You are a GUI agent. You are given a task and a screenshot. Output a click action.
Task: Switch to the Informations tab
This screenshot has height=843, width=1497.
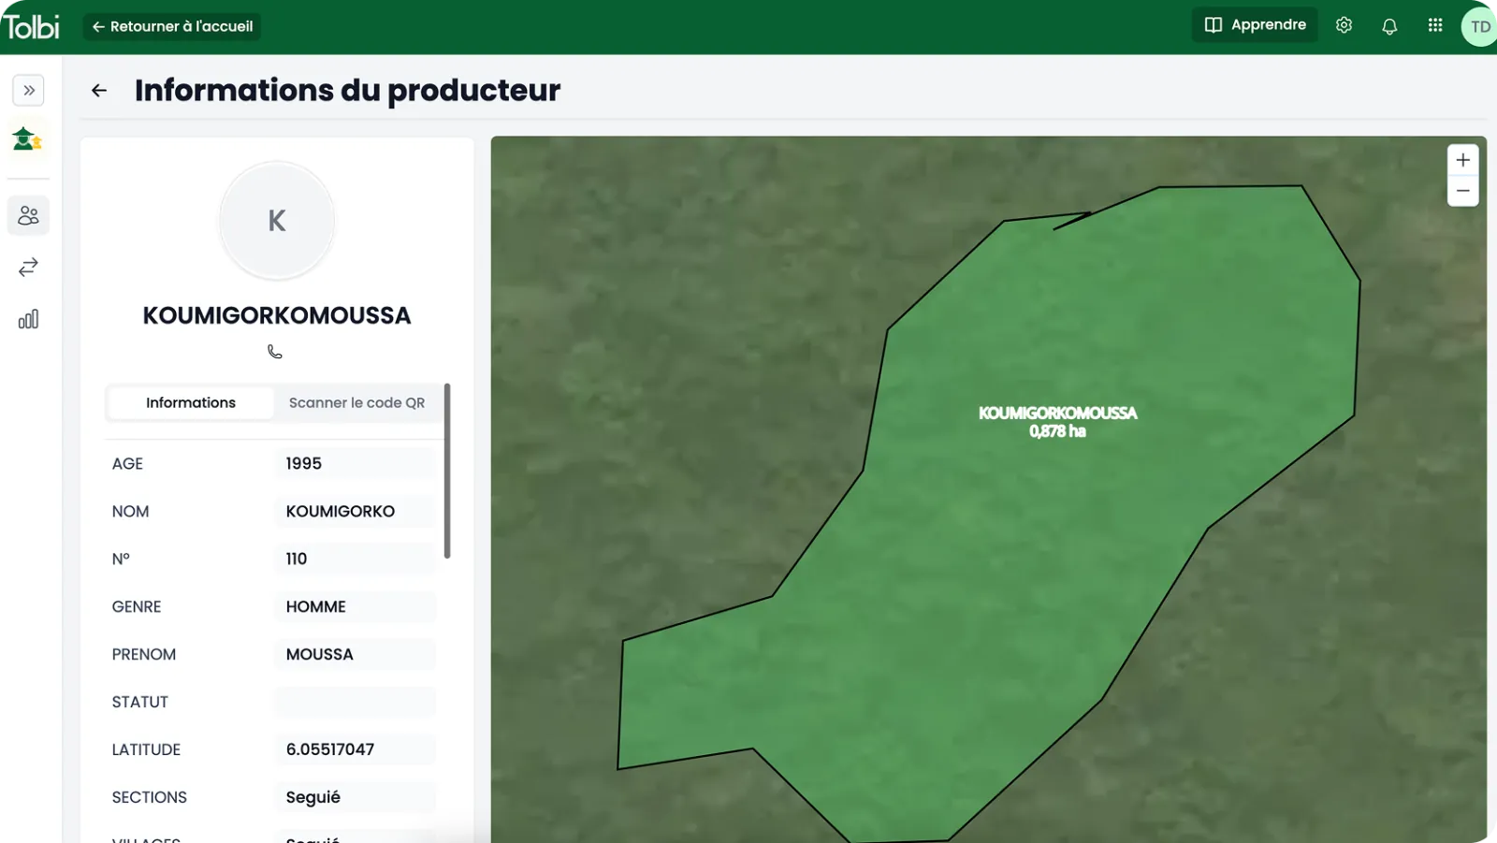[x=191, y=402]
